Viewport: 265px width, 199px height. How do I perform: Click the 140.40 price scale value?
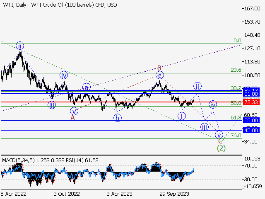pos(252,35)
